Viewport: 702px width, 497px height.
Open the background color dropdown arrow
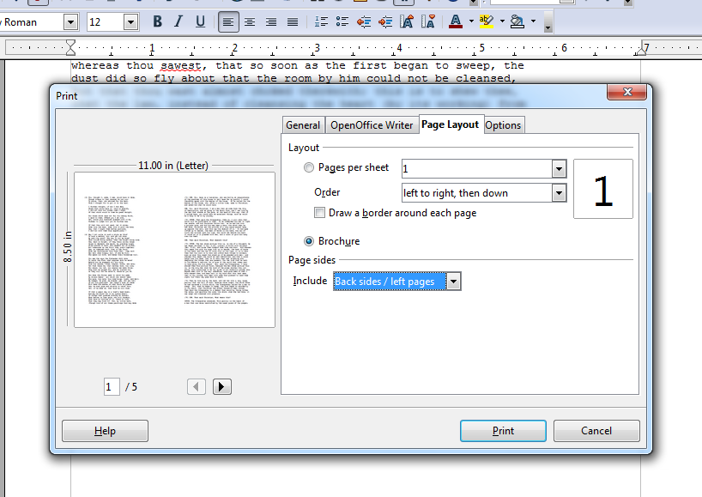coord(533,21)
